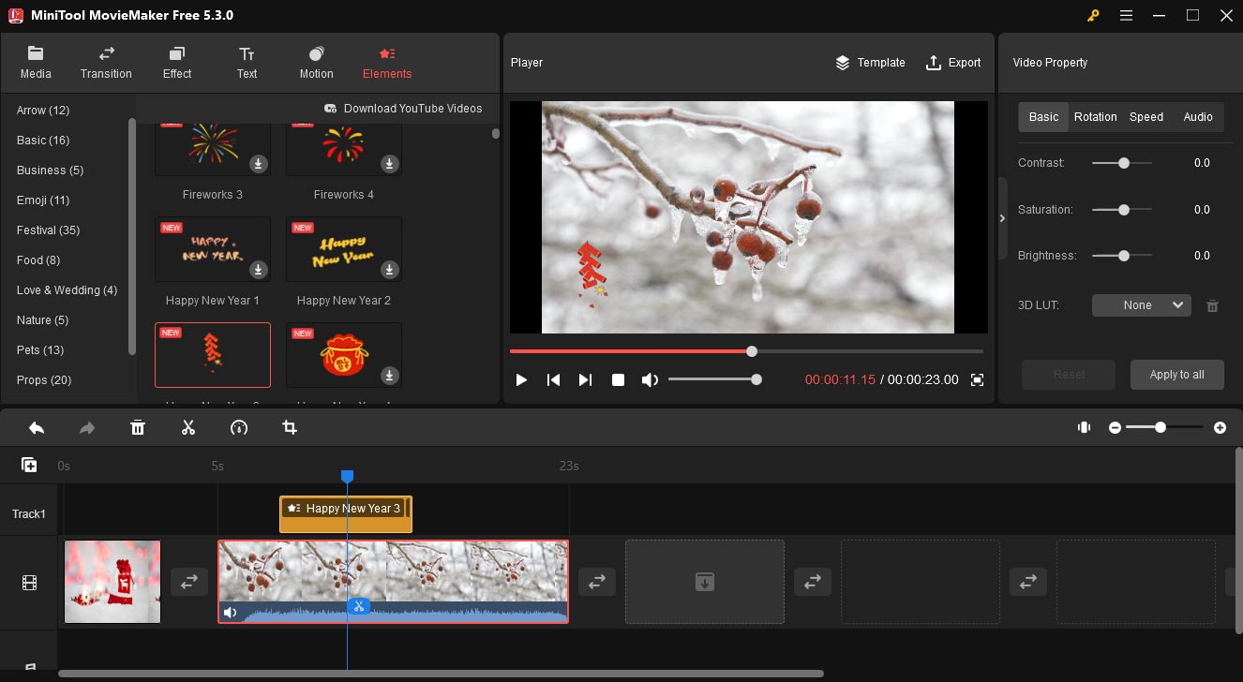Select the Arrow (12) category

(43, 111)
